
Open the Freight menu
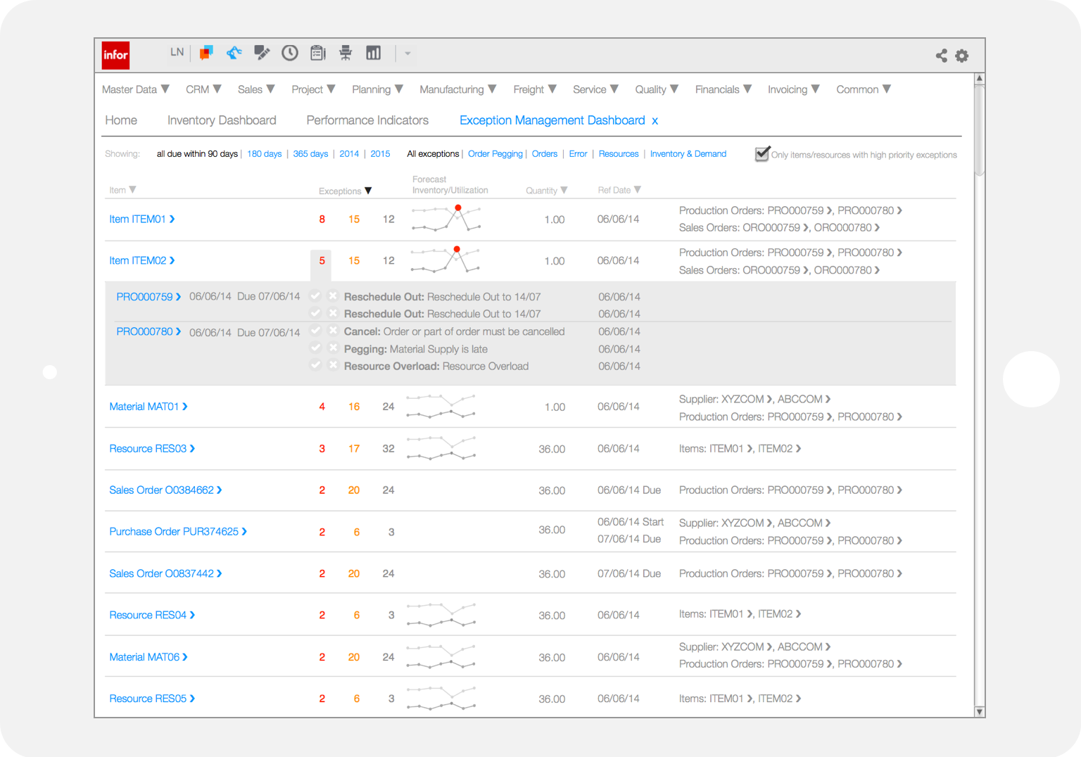(x=535, y=89)
